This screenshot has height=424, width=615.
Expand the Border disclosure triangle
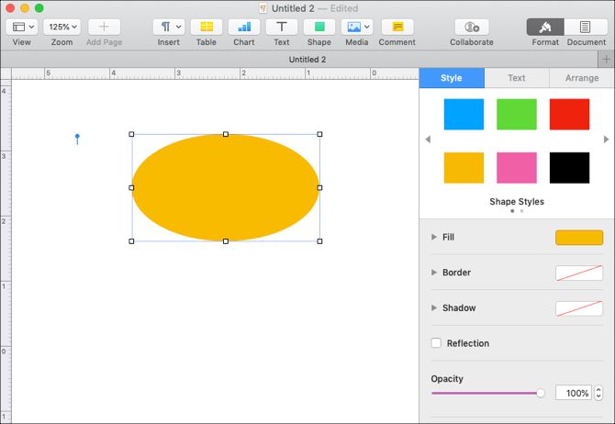click(434, 273)
